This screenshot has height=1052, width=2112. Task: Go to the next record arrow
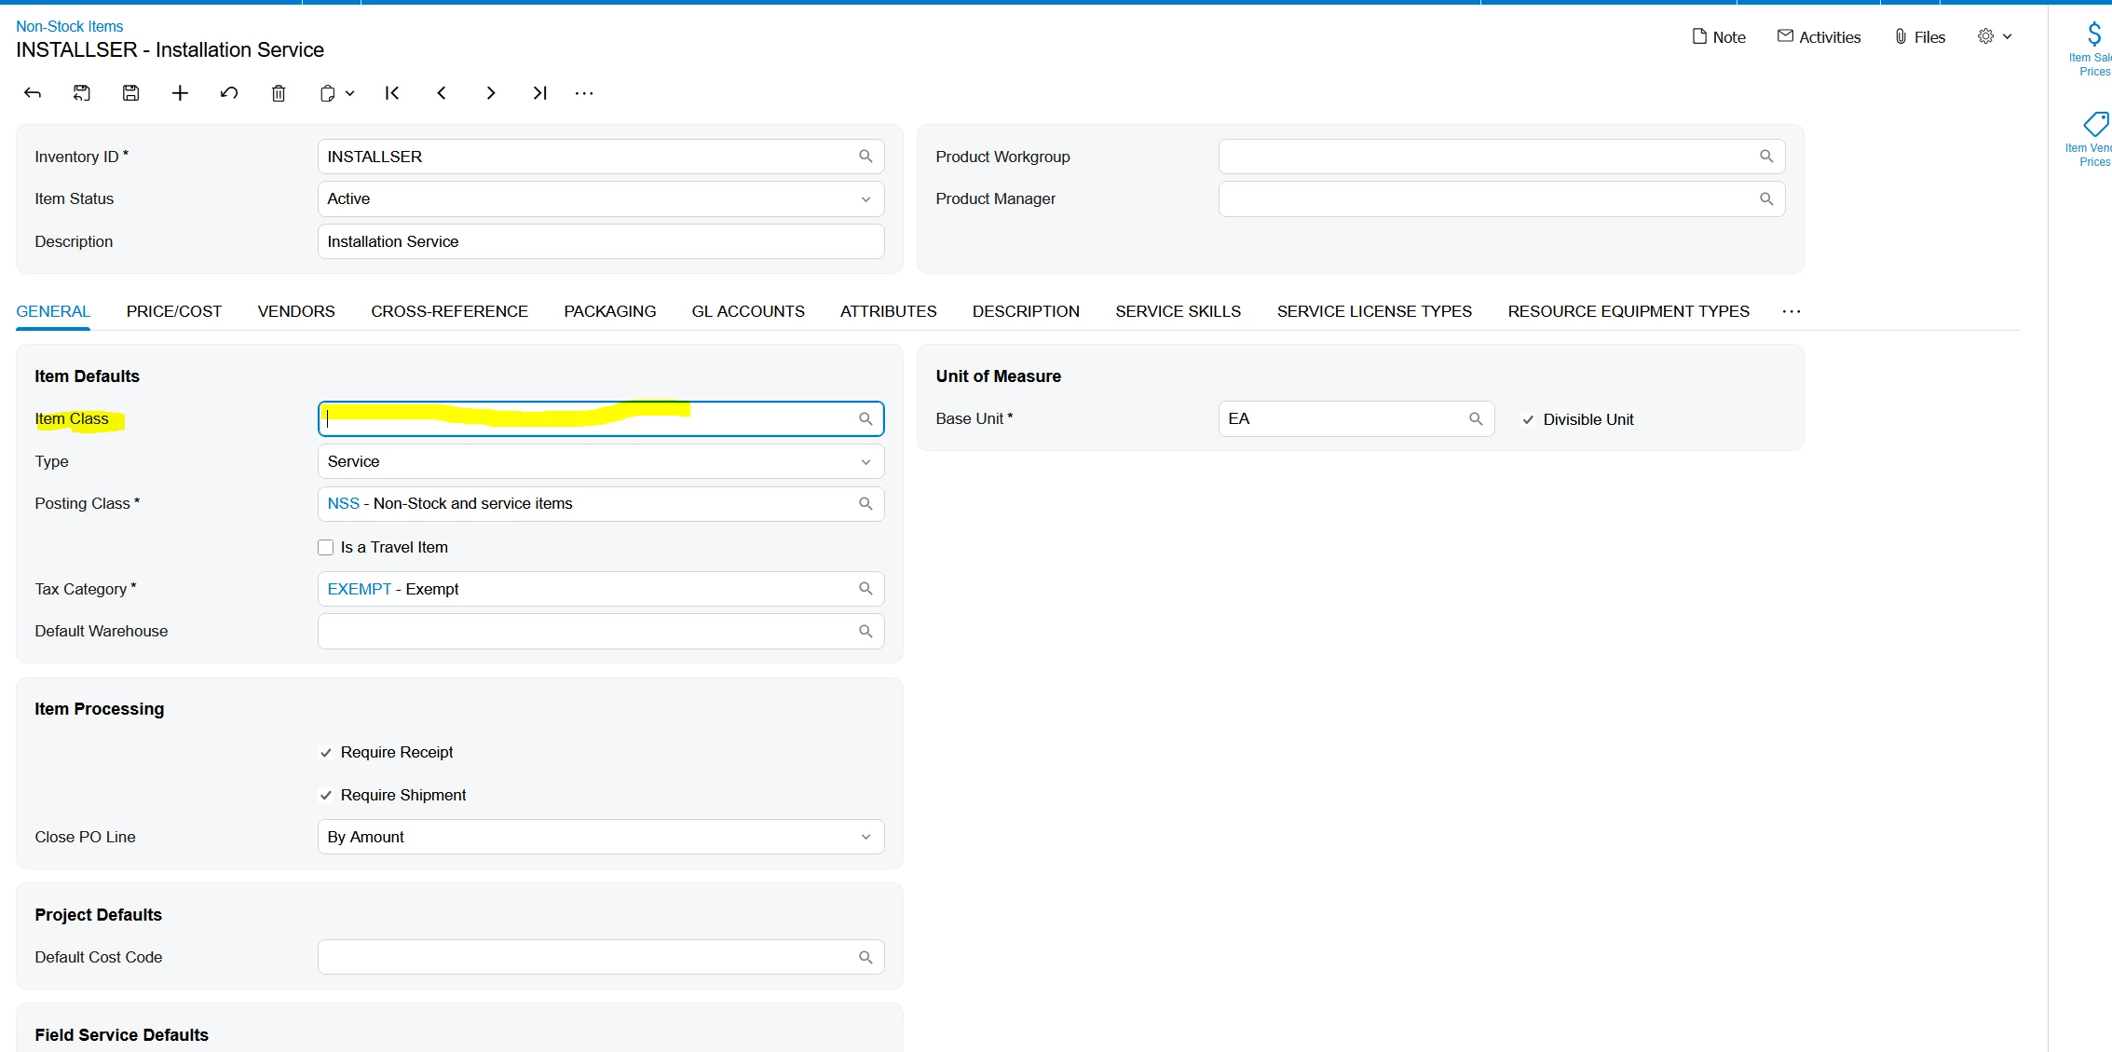coord(491,93)
